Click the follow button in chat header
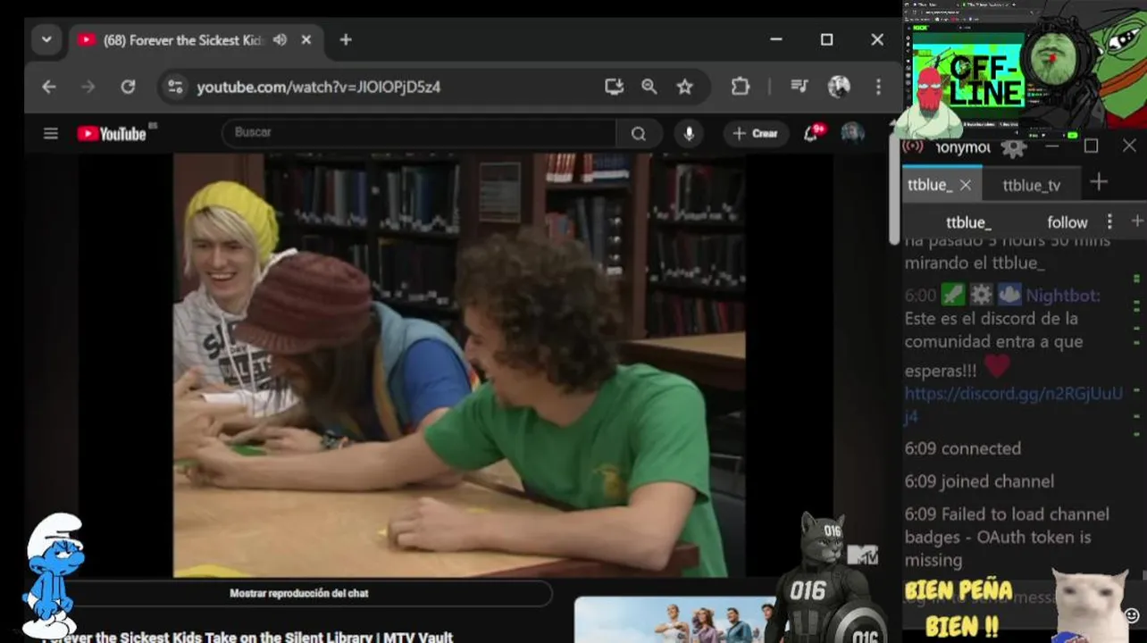1147x643 pixels. pyautogui.click(x=1067, y=221)
